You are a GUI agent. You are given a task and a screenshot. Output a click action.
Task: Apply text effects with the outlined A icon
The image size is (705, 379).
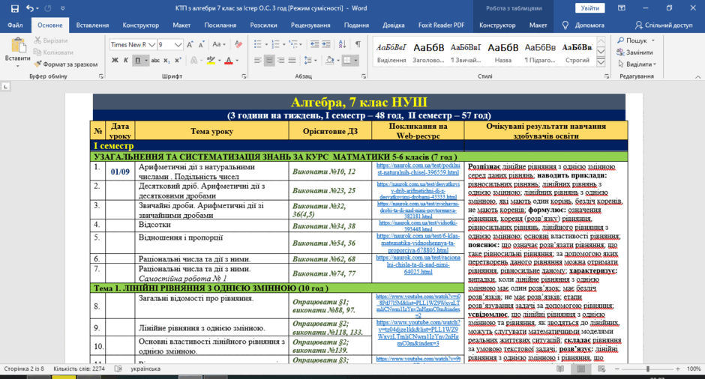[x=193, y=60]
